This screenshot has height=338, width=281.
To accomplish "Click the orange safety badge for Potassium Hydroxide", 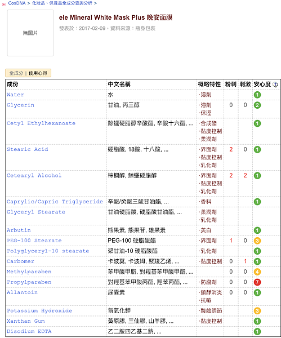I will tap(257, 311).
